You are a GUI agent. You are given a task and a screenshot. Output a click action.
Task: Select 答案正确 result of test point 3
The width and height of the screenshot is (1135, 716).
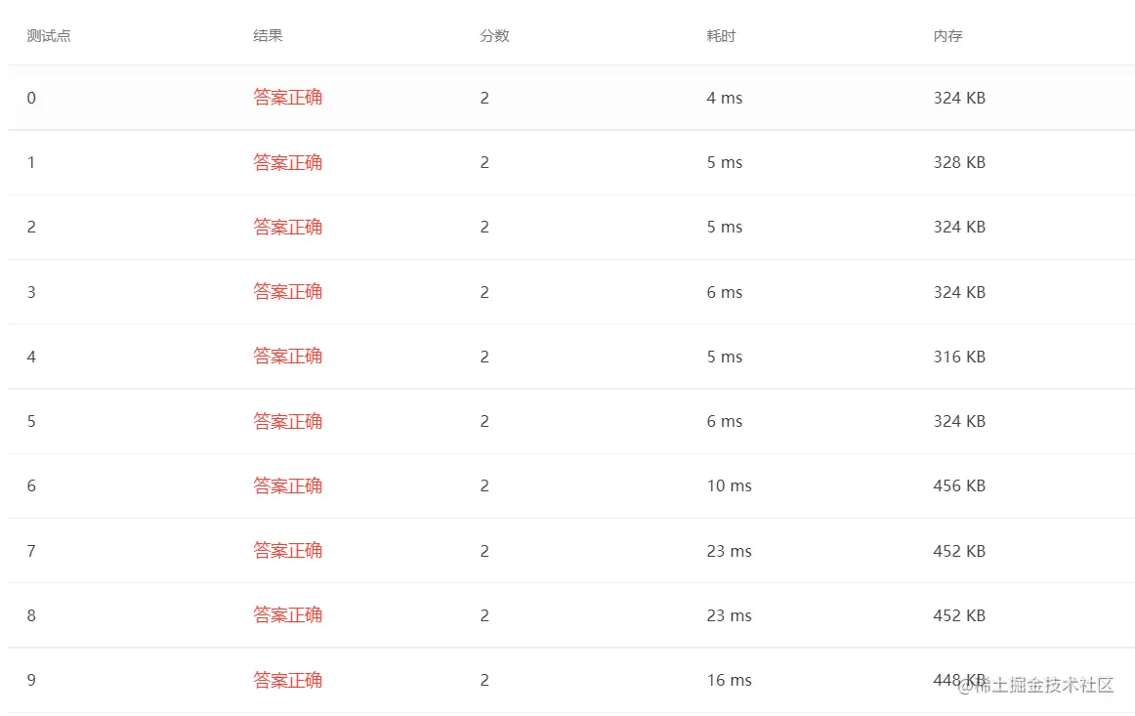288,292
